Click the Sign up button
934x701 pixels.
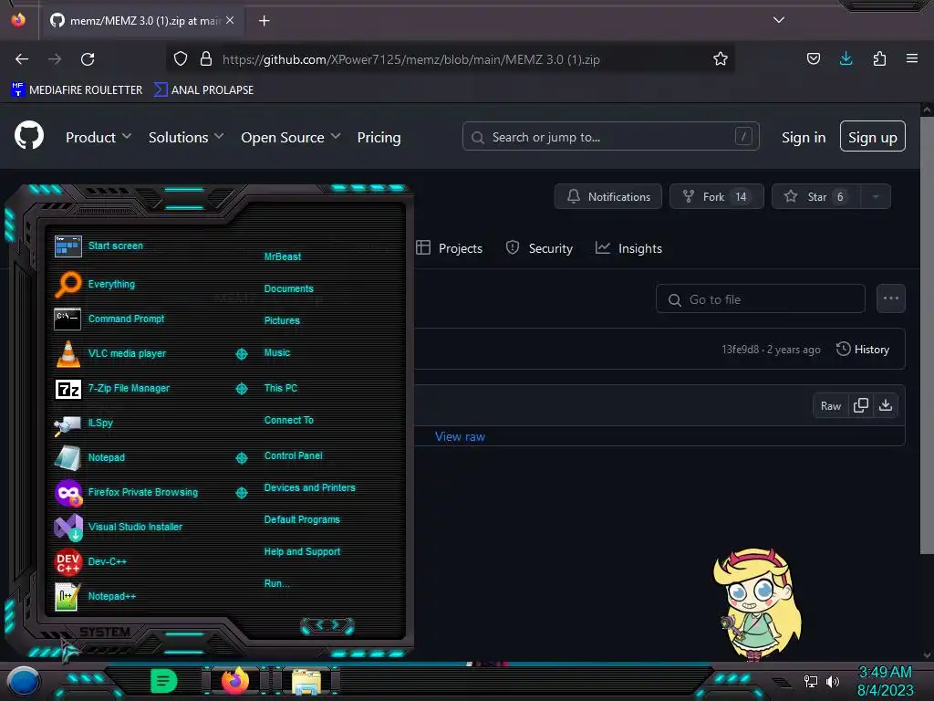(x=872, y=137)
